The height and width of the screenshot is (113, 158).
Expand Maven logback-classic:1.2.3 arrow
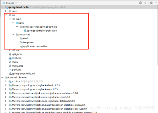click(x=6, y=85)
